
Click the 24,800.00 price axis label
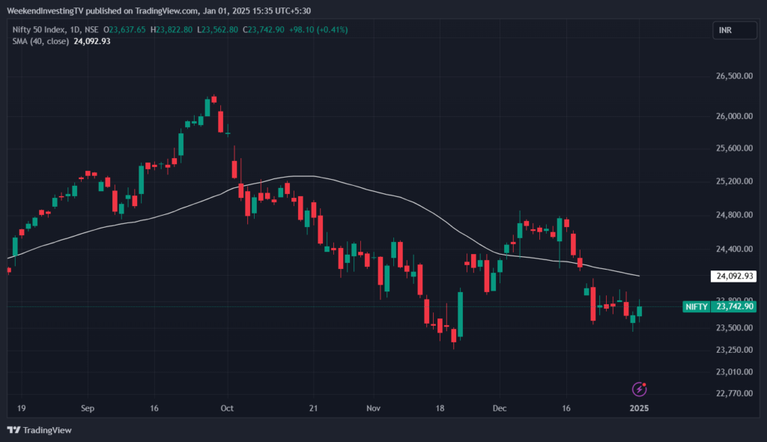tap(734, 215)
